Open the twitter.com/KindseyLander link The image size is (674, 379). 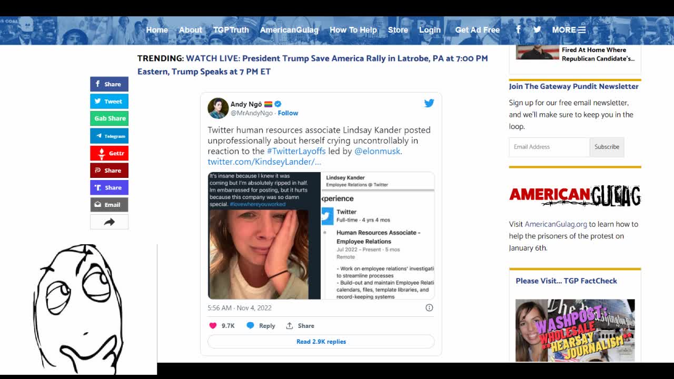coord(264,162)
